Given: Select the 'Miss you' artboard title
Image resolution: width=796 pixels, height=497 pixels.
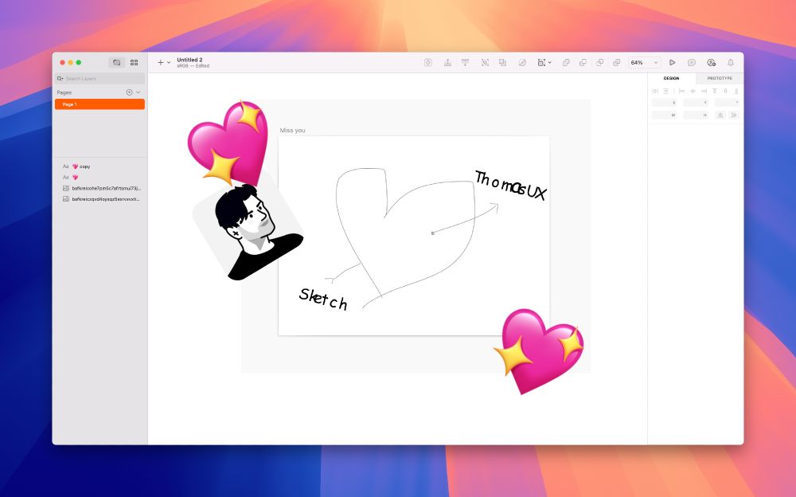Looking at the screenshot, I should (x=292, y=131).
